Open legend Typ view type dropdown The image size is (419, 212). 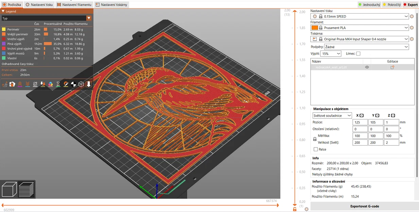(x=46, y=18)
